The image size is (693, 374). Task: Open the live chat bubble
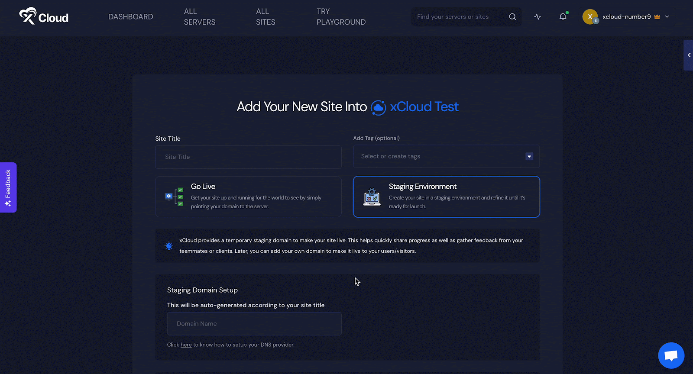671,355
